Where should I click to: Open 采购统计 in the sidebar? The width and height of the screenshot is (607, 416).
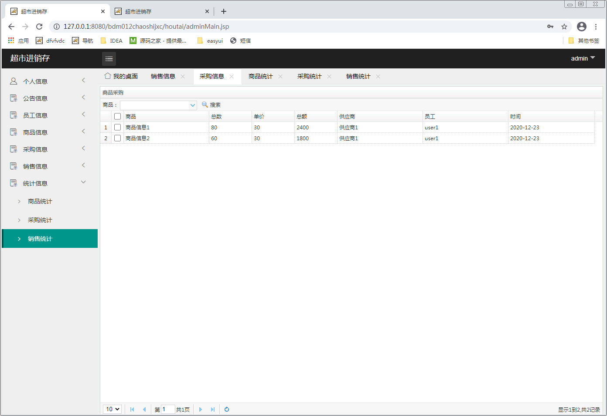pyautogui.click(x=50, y=220)
